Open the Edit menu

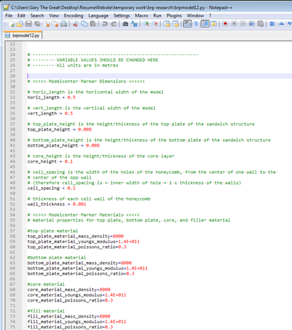22,15
